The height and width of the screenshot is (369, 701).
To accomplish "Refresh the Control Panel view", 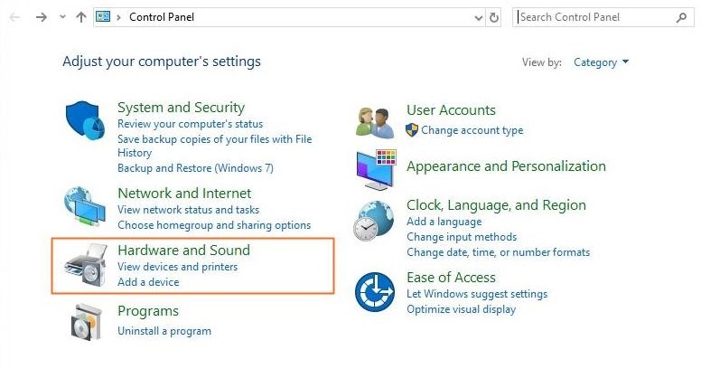I will 493,17.
